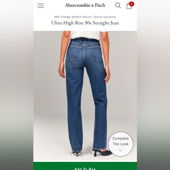
Task: View the shopping bag
Action: (129, 6)
